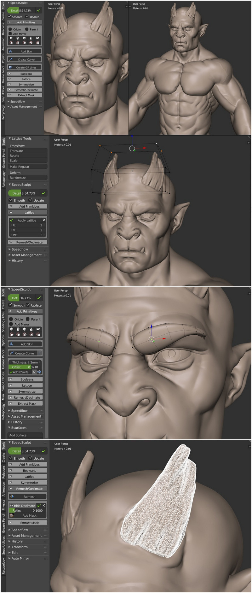252x593 pixels.
Task: Open Physics tab in the decimate screenshot
Action: coord(3,505)
